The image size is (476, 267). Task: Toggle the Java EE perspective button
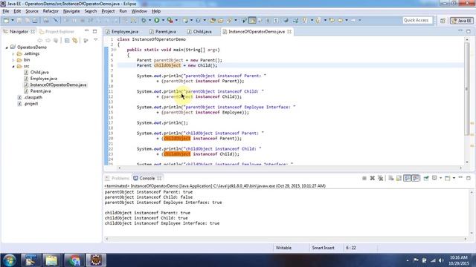tap(461, 21)
